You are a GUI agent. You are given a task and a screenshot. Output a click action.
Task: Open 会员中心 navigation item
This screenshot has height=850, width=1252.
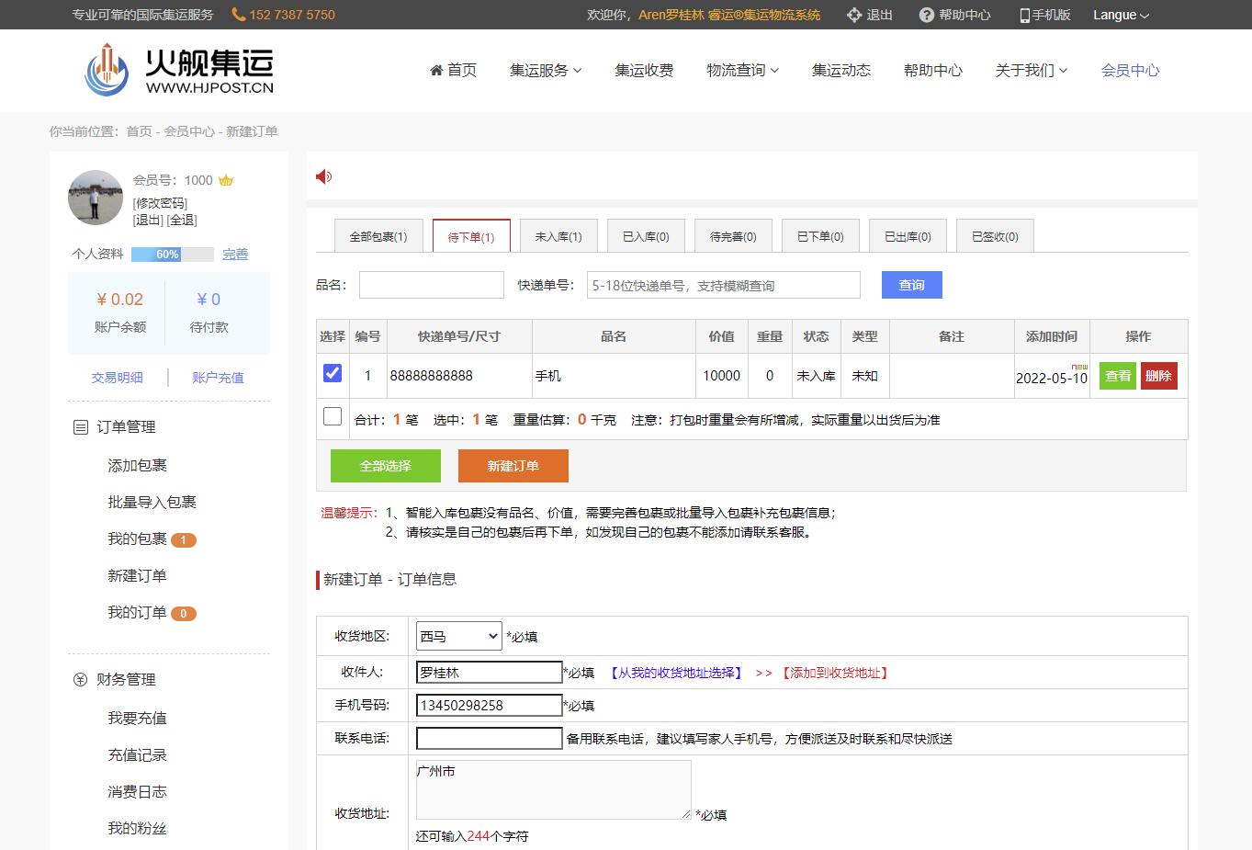[x=1130, y=70]
